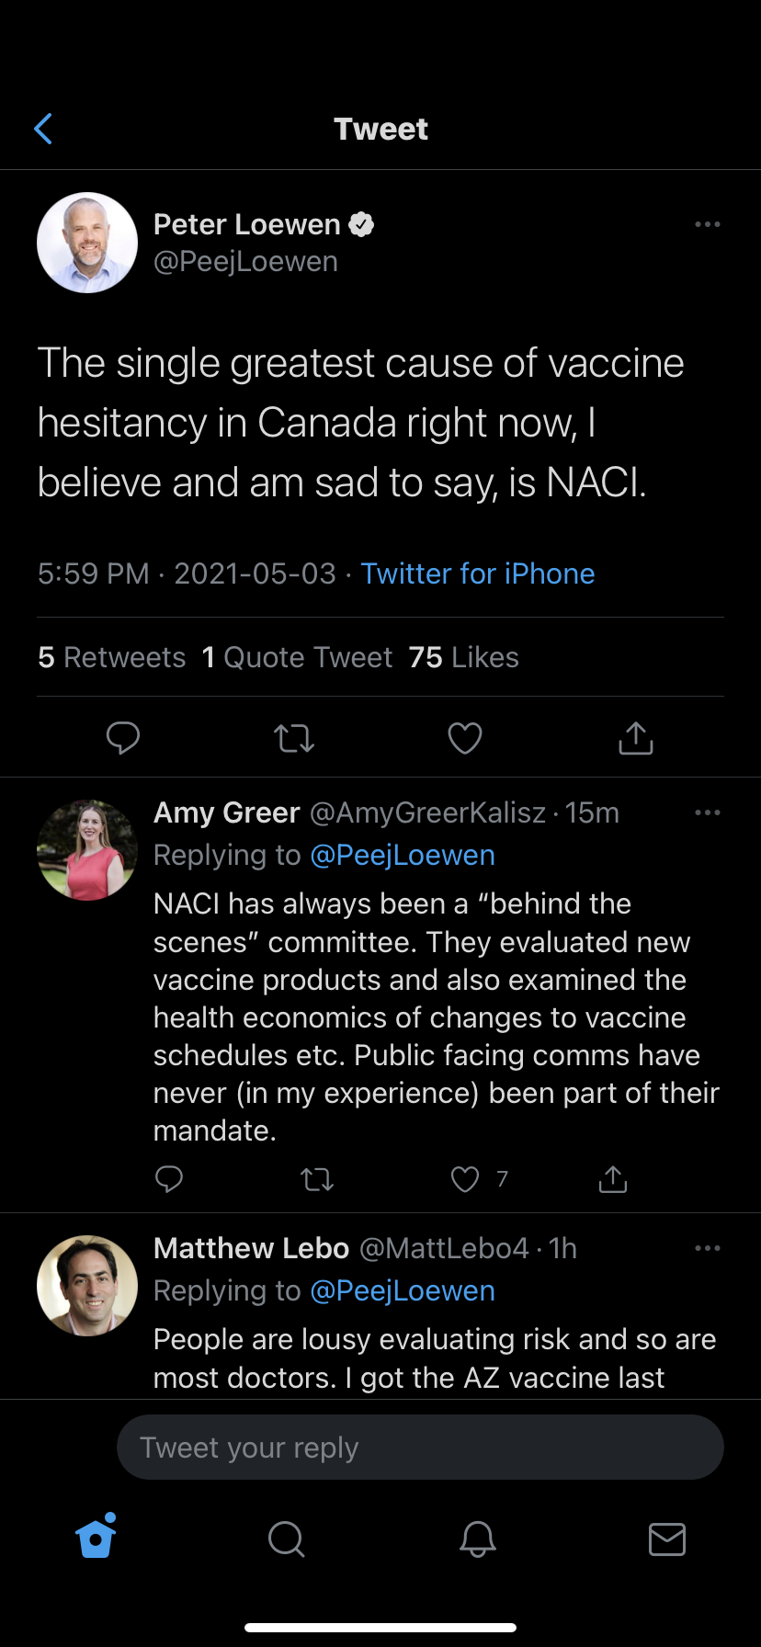Share Peter Loewen's main tweet
The height and width of the screenshot is (1647, 761).
pyautogui.click(x=636, y=738)
